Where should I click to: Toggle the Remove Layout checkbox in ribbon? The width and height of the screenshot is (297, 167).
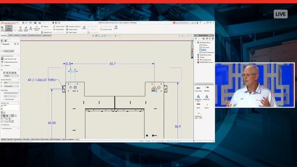click(101, 30)
